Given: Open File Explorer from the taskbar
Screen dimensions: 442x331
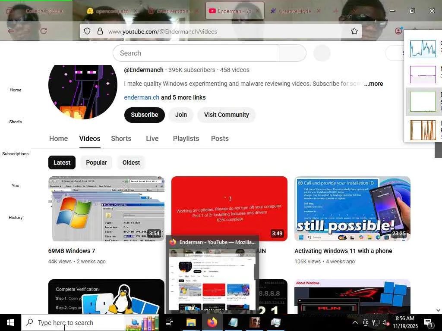Looking at the screenshot, I should click(191, 322).
